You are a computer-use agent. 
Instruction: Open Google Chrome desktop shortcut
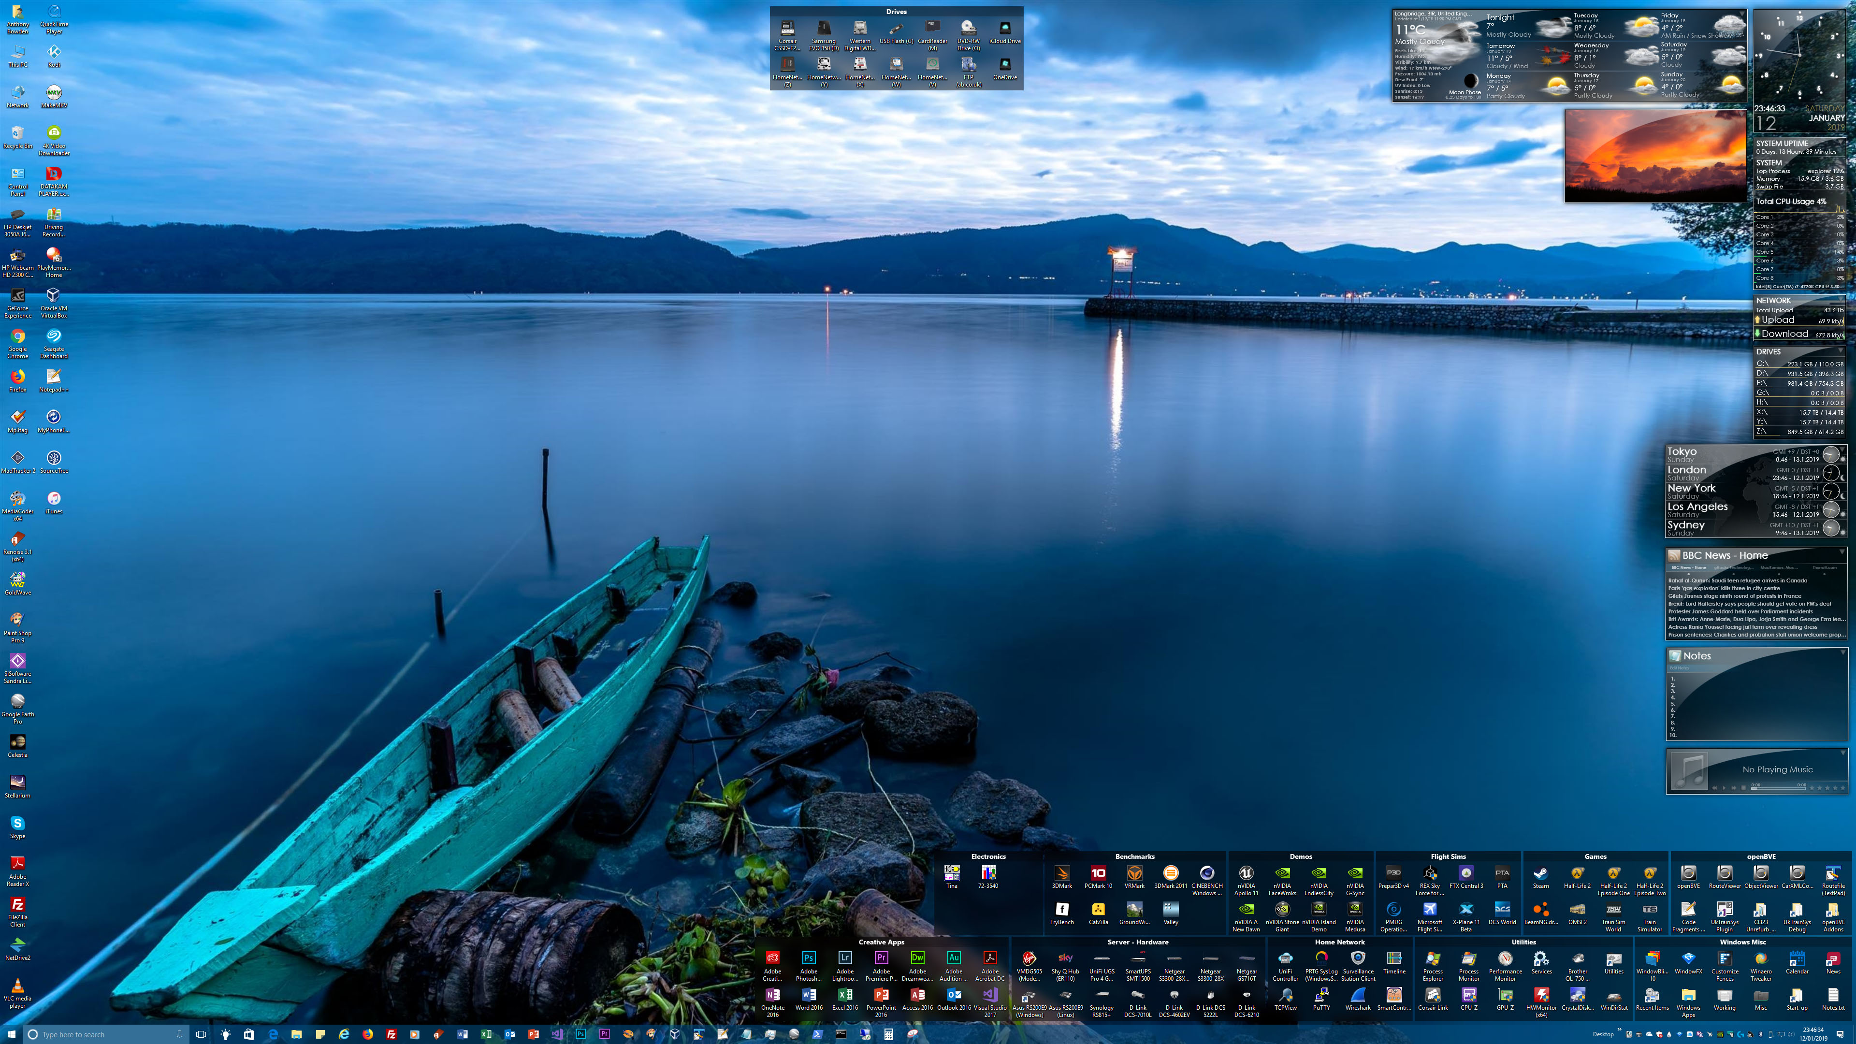tap(17, 336)
